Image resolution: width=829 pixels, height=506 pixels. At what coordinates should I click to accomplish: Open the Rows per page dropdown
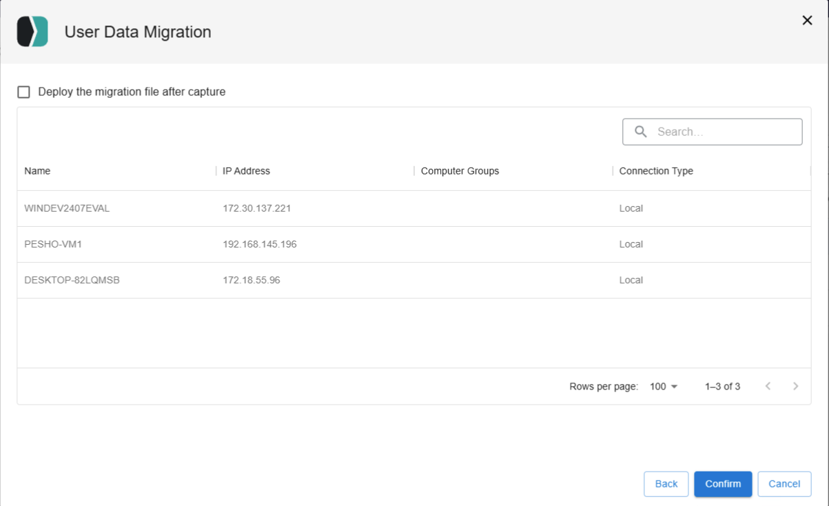point(664,386)
